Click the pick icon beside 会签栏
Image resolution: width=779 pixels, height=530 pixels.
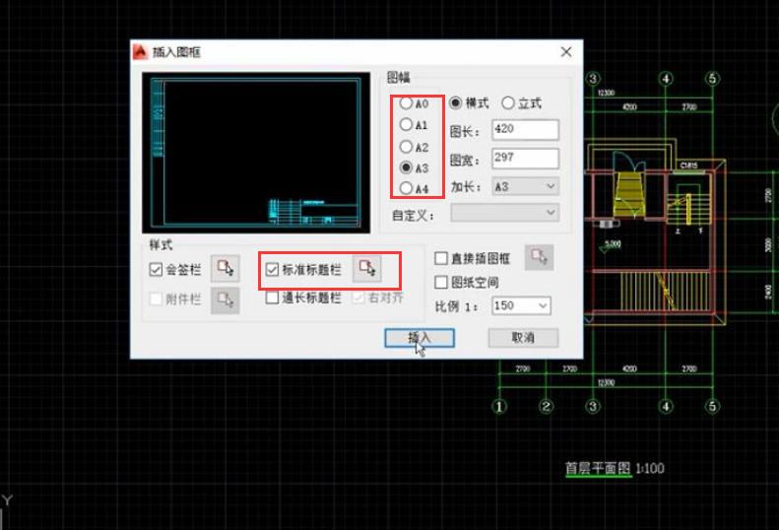coord(226,269)
